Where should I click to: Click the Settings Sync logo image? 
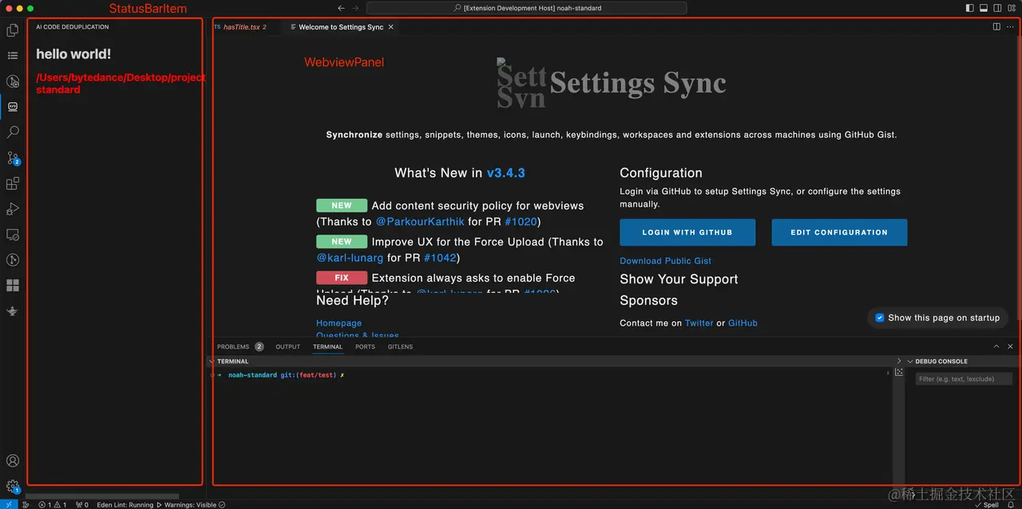point(521,82)
